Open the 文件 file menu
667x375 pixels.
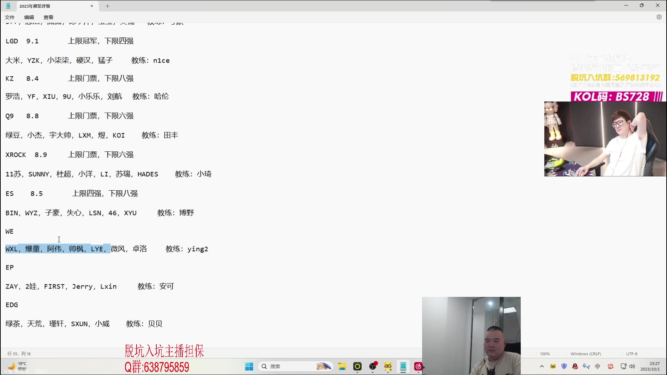click(x=10, y=17)
